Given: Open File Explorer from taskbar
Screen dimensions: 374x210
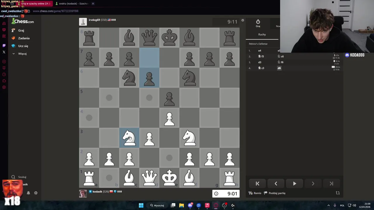Looking at the screenshot, I should click(181, 205).
